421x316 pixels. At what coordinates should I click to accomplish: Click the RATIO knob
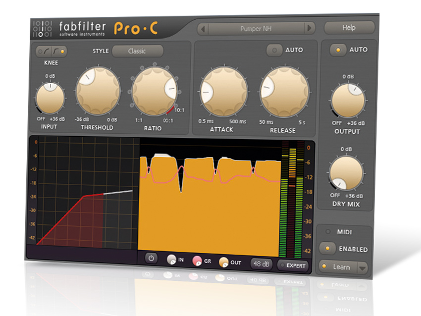(x=155, y=91)
